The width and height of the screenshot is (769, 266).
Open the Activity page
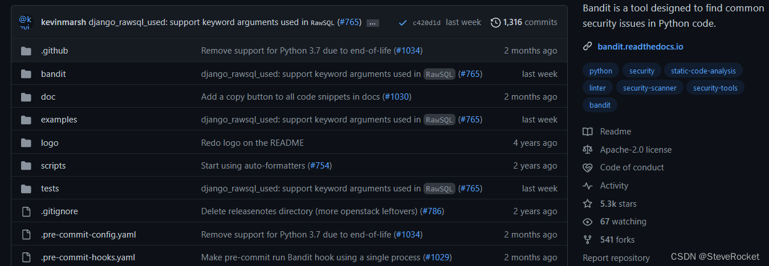(614, 186)
